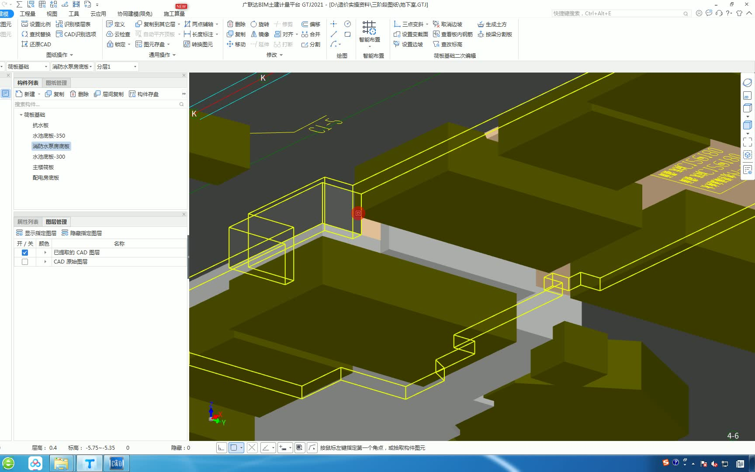Select the 查找替换 find and replace tool

tap(36, 34)
